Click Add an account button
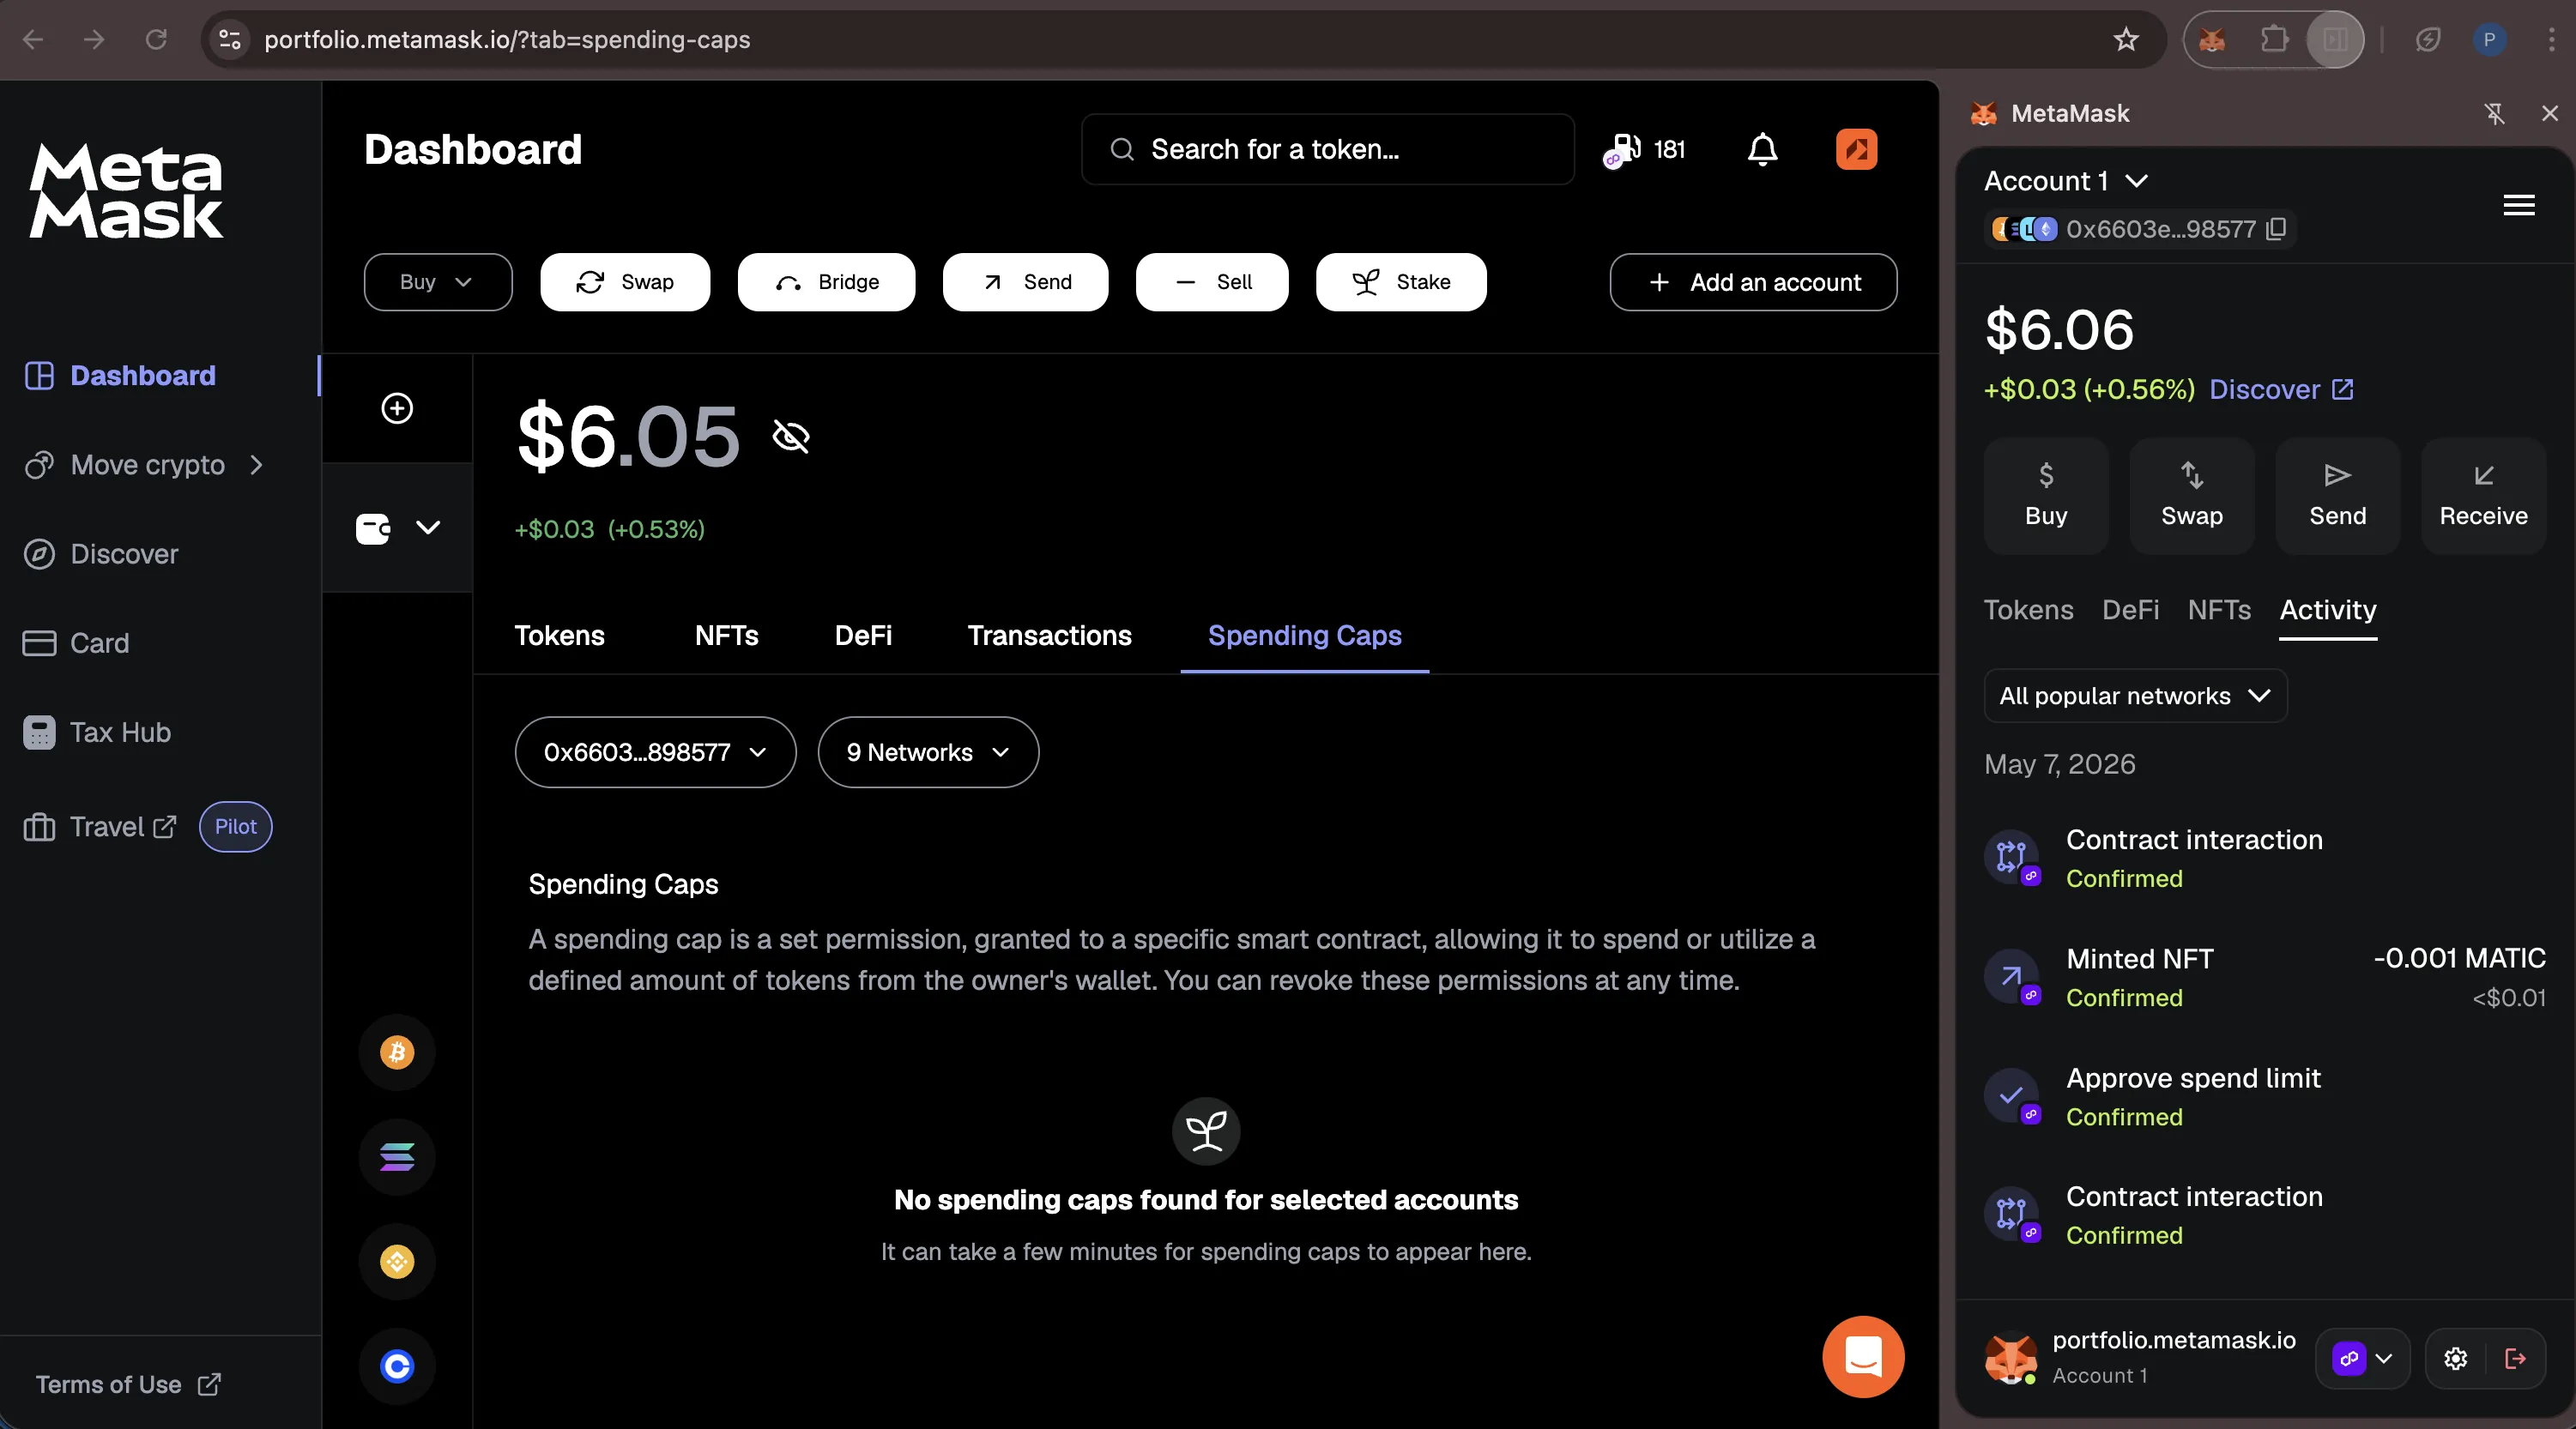The height and width of the screenshot is (1429, 2576). coord(1753,283)
